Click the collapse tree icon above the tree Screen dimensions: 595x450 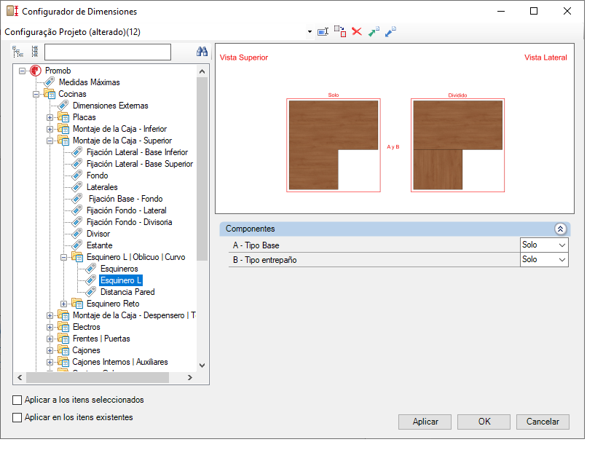pyautogui.click(x=34, y=52)
